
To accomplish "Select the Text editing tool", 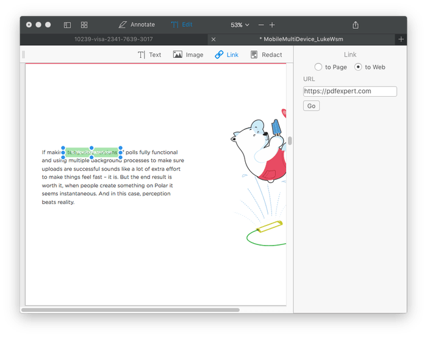I will 149,55.
